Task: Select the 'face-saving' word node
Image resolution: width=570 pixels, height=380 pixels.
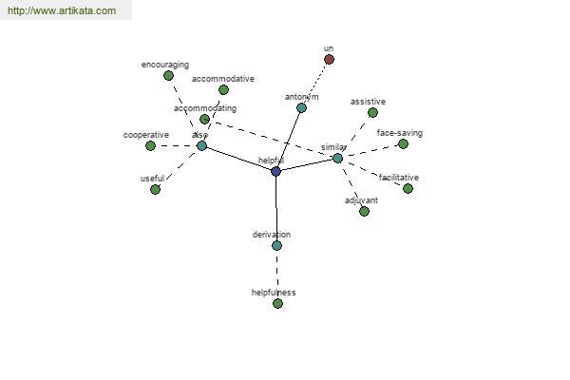Action: click(x=403, y=144)
